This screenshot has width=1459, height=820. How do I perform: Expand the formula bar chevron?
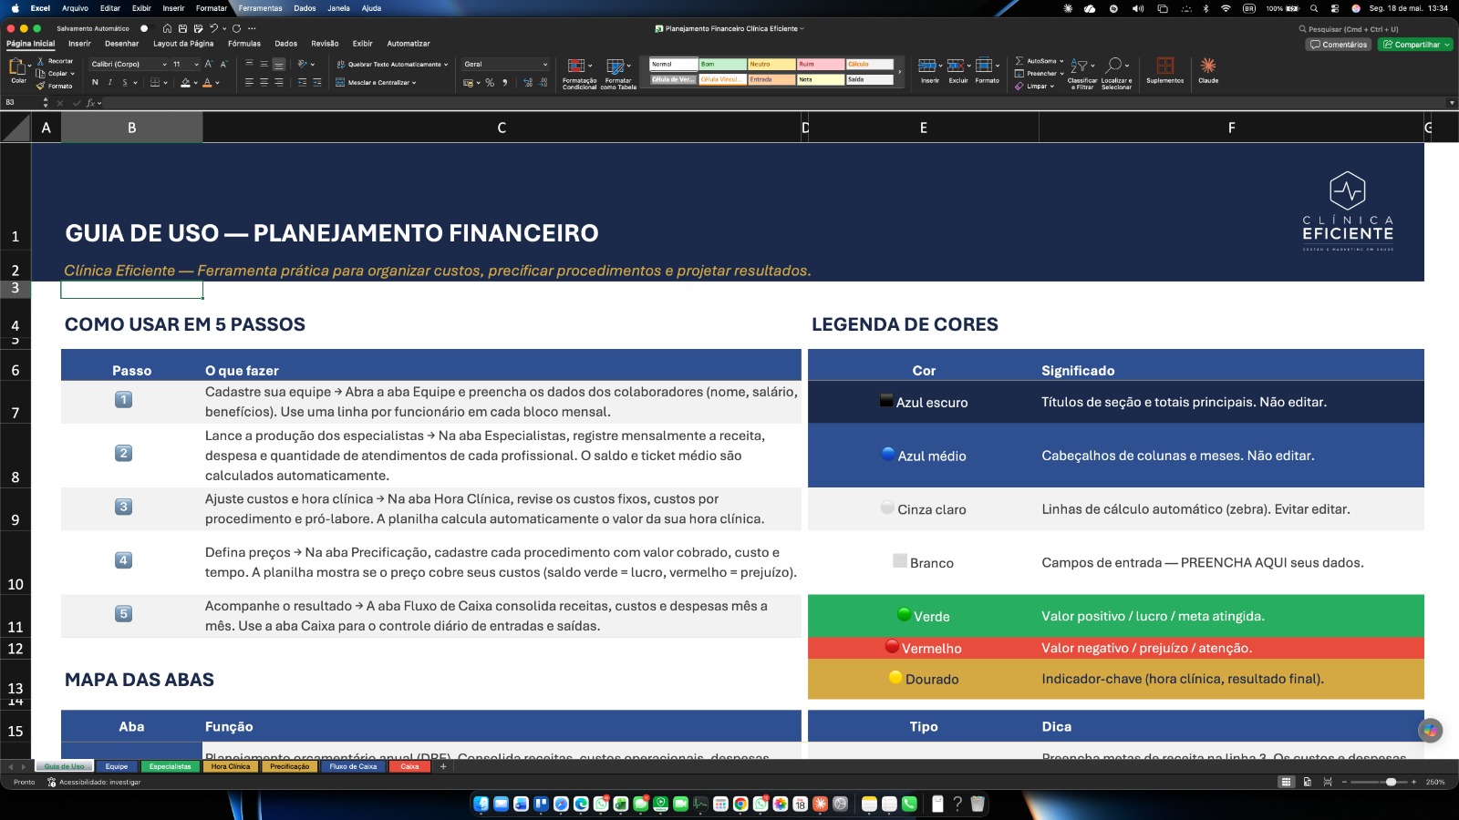pyautogui.click(x=1452, y=103)
